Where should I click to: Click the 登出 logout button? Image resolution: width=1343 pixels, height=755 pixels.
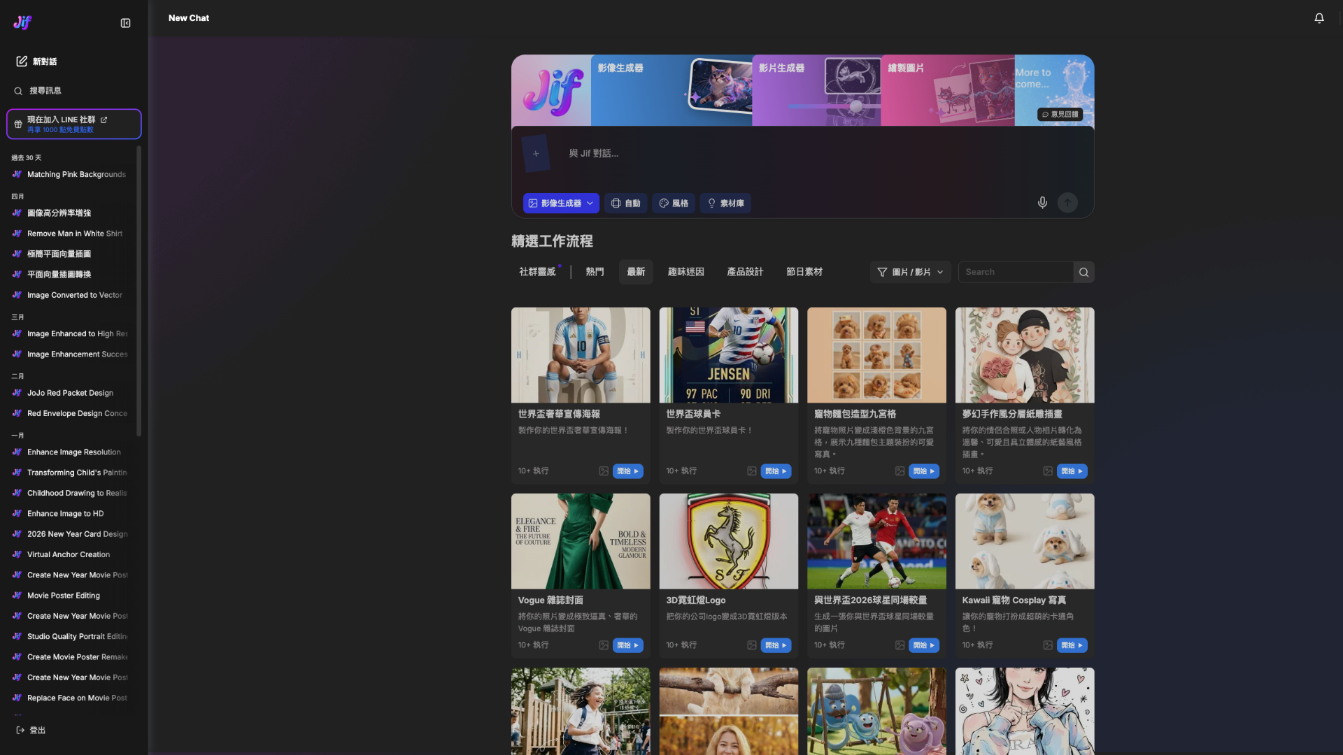(x=31, y=730)
